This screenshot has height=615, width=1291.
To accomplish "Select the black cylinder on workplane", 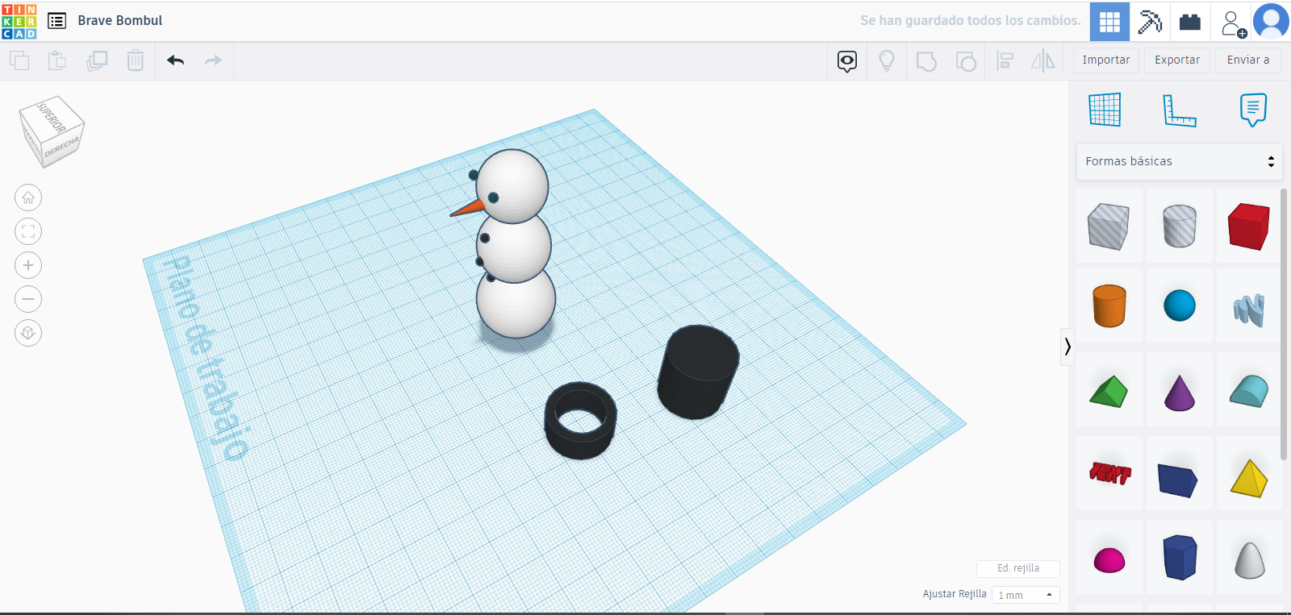I will point(698,372).
